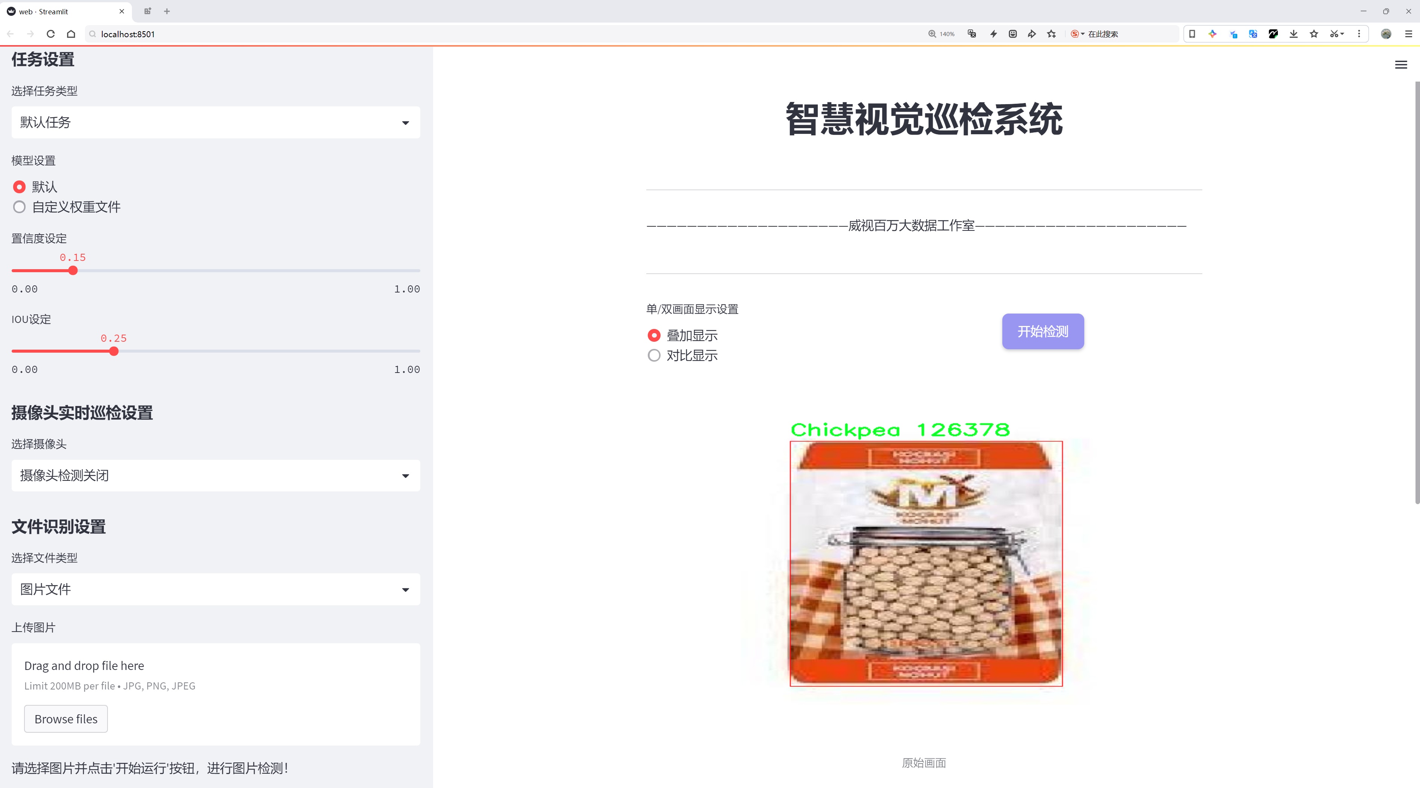Click the page vertical scrollbar
Image resolution: width=1420 pixels, height=788 pixels.
(x=1417, y=292)
